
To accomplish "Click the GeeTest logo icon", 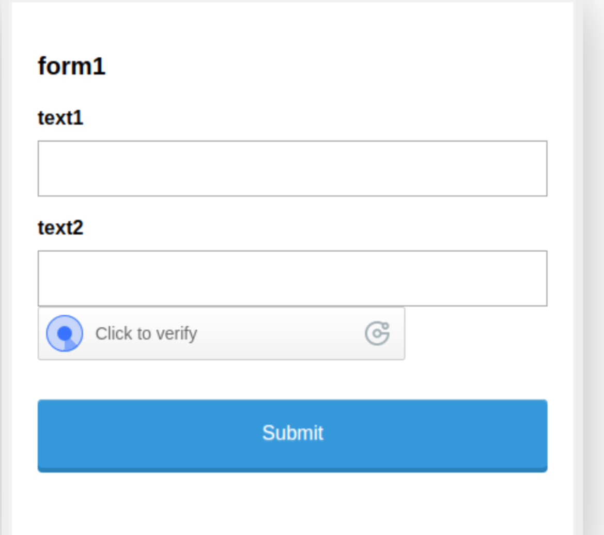I will (377, 333).
